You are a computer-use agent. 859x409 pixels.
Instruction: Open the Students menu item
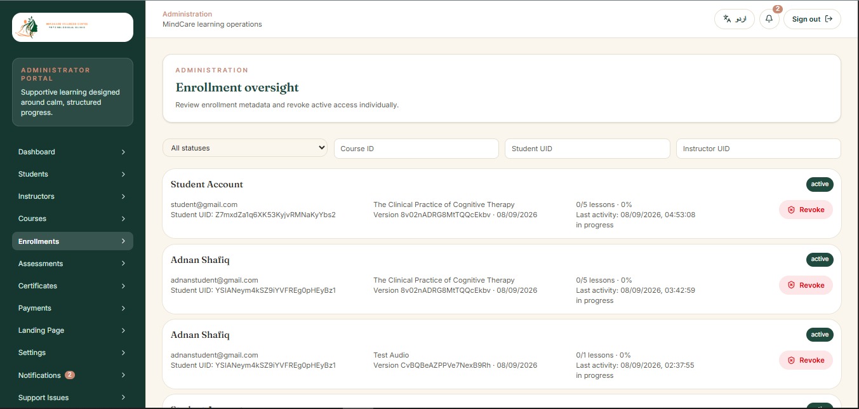click(x=72, y=174)
